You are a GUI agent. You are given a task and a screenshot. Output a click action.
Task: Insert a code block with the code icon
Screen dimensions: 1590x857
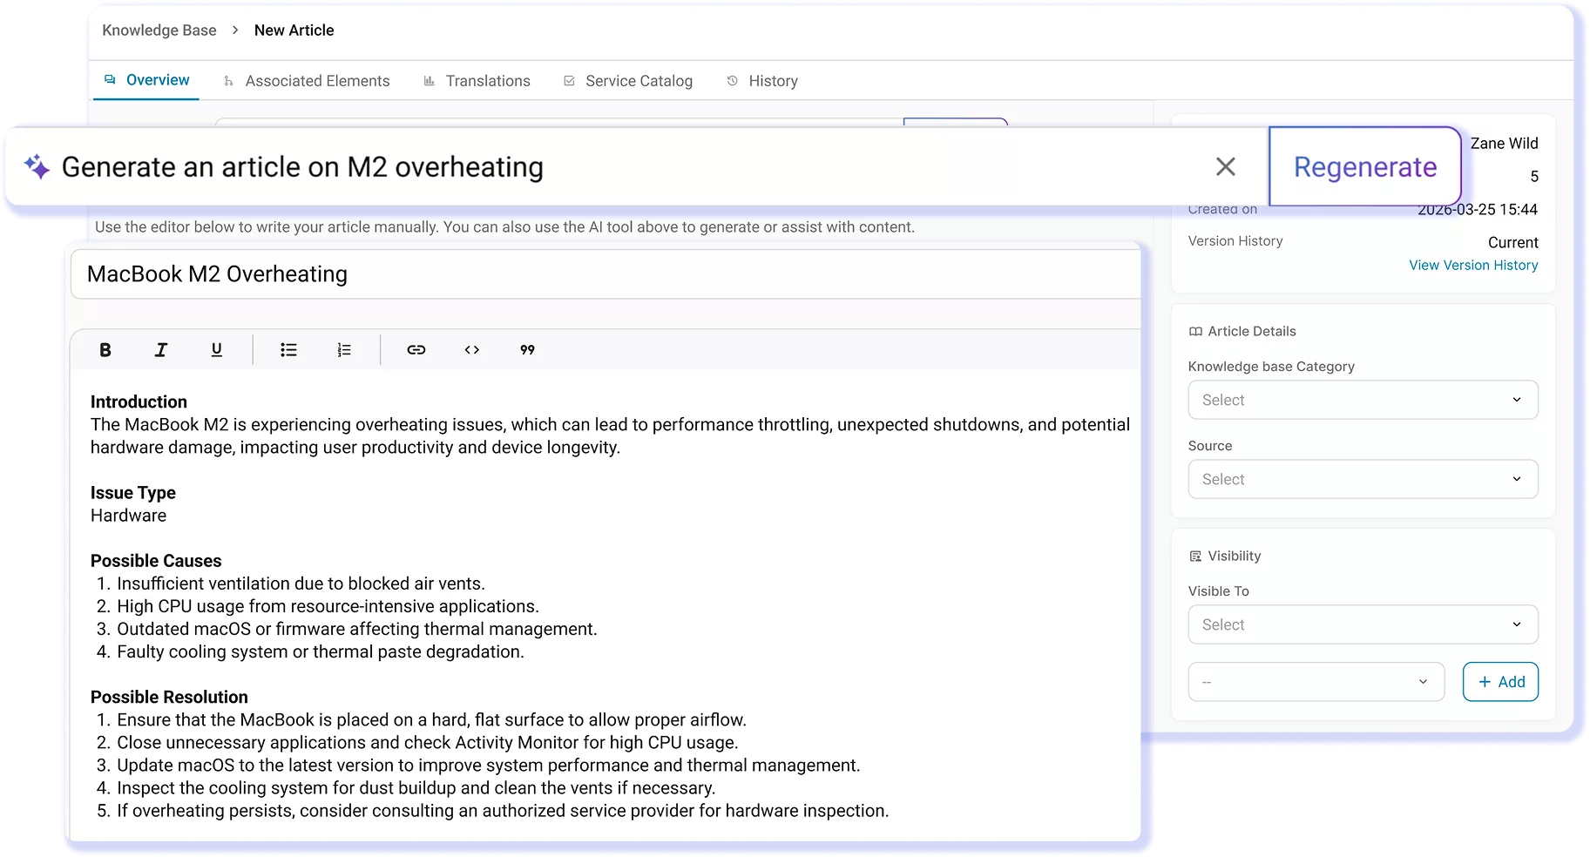(x=472, y=350)
